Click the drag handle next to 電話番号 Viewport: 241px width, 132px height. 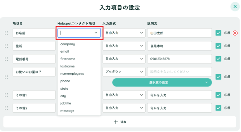click(6, 59)
